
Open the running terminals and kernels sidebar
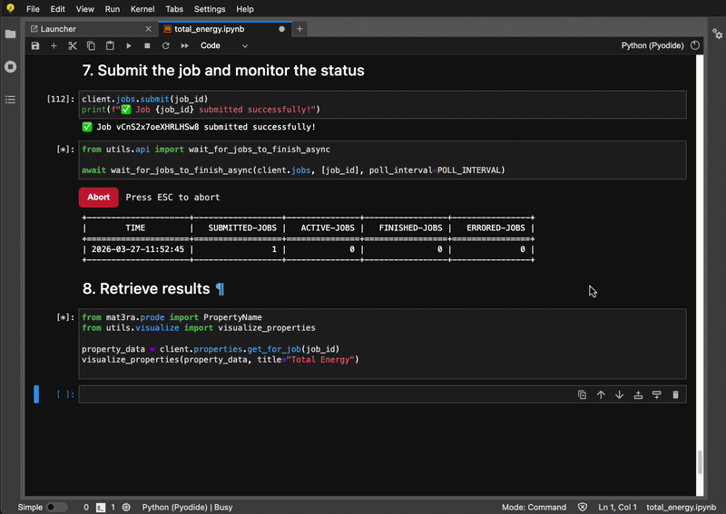point(10,66)
